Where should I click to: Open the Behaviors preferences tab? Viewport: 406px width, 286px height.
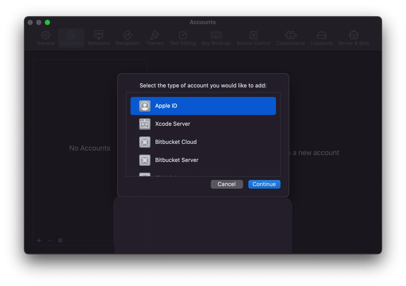98,38
